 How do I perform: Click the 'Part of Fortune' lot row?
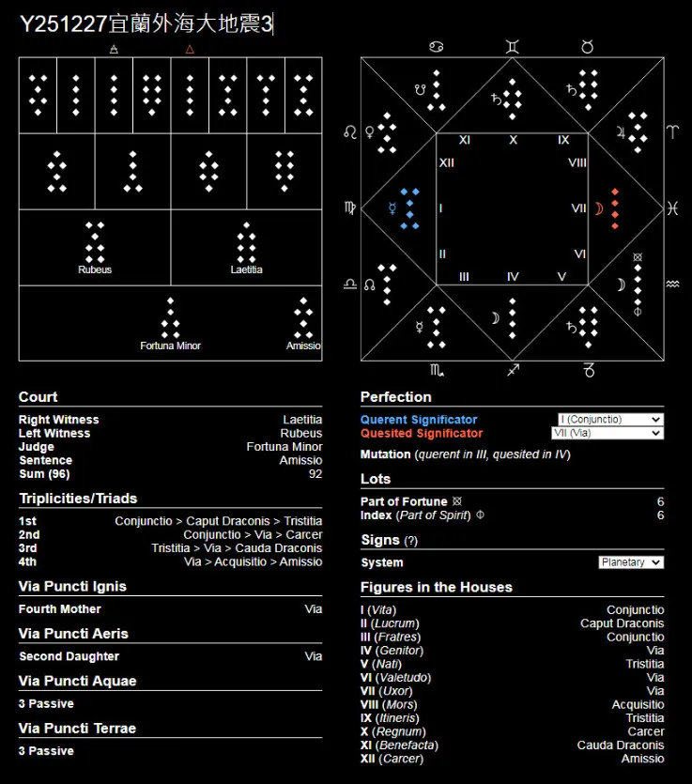(512, 501)
